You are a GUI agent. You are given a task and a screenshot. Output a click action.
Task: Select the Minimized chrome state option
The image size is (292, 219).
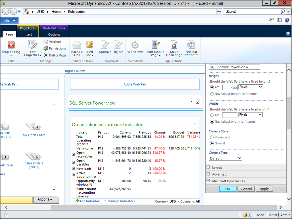[x=212, y=137]
